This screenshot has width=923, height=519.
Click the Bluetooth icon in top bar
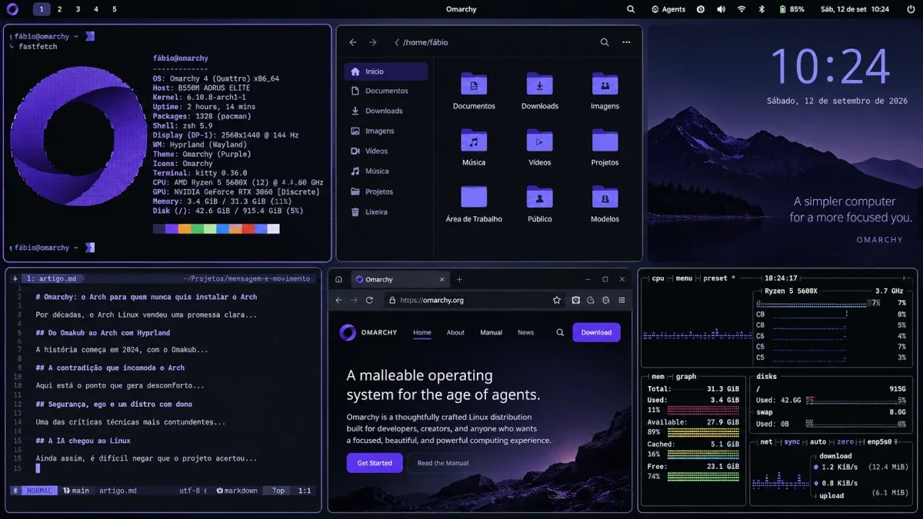pos(762,9)
